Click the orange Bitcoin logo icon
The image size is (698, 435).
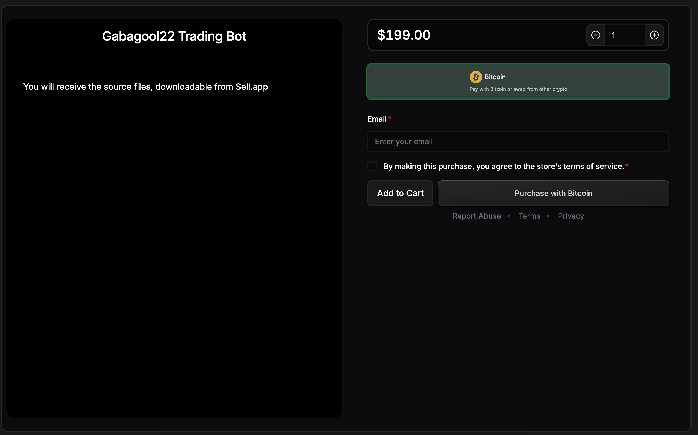[475, 77]
